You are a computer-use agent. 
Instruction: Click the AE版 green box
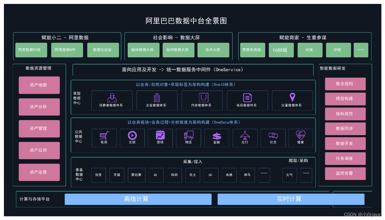pyautogui.click(x=310, y=50)
